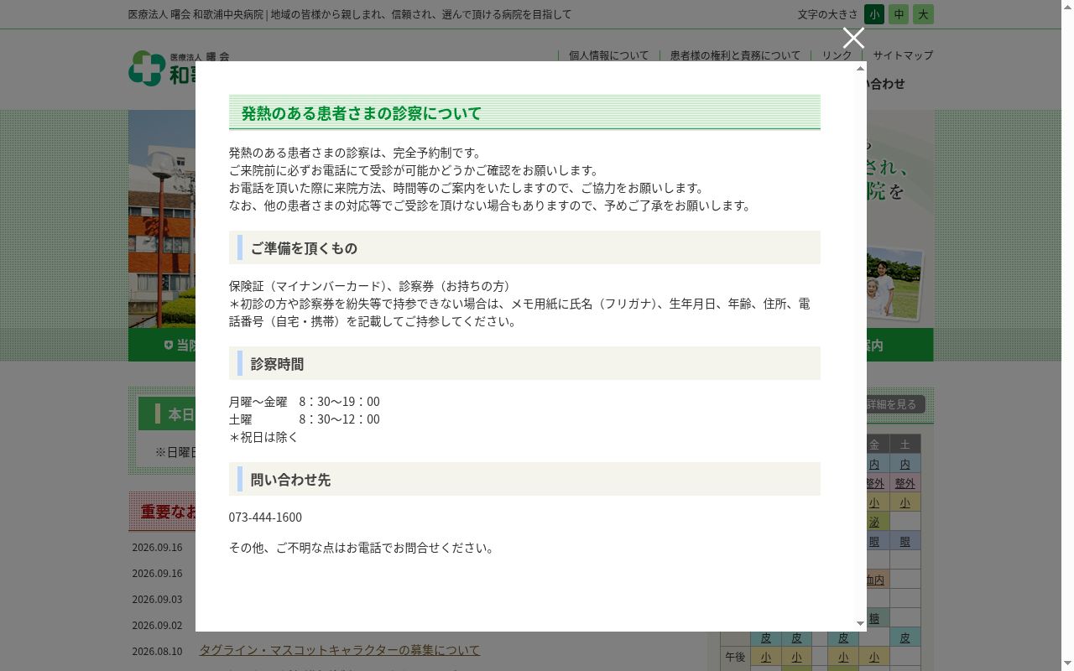
Task: Select 整外 under the 土 column
Action: click(905, 483)
